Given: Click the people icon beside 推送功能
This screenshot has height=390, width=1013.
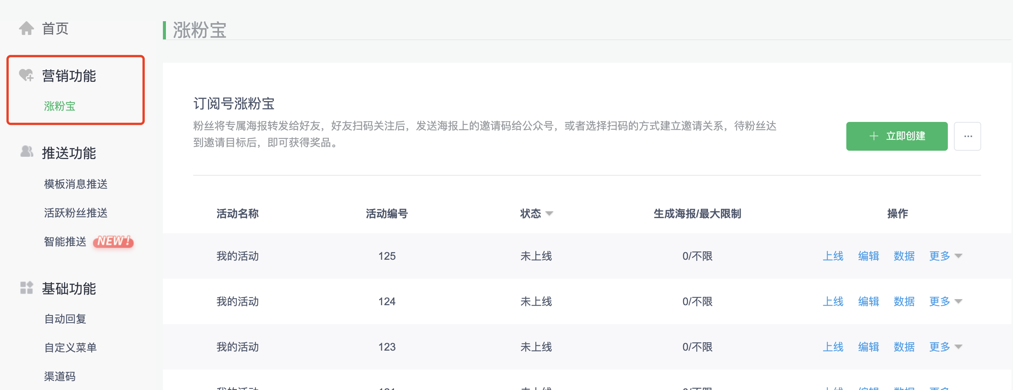Looking at the screenshot, I should tap(27, 152).
